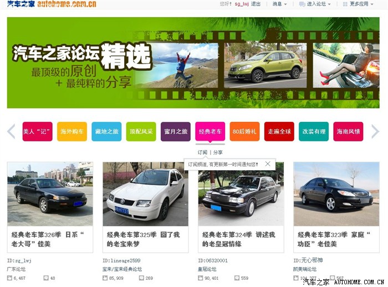
Task: Click the view count icon under sg_lwj post
Action: click(x=9, y=278)
